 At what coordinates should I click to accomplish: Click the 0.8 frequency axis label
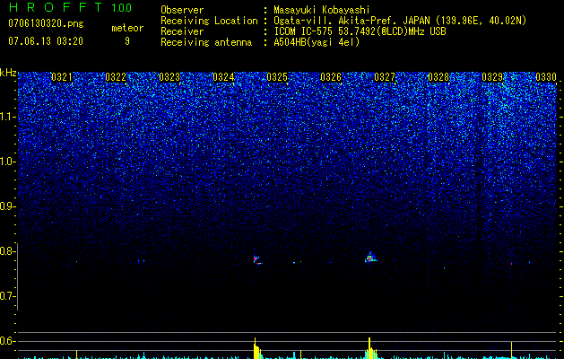[7, 251]
